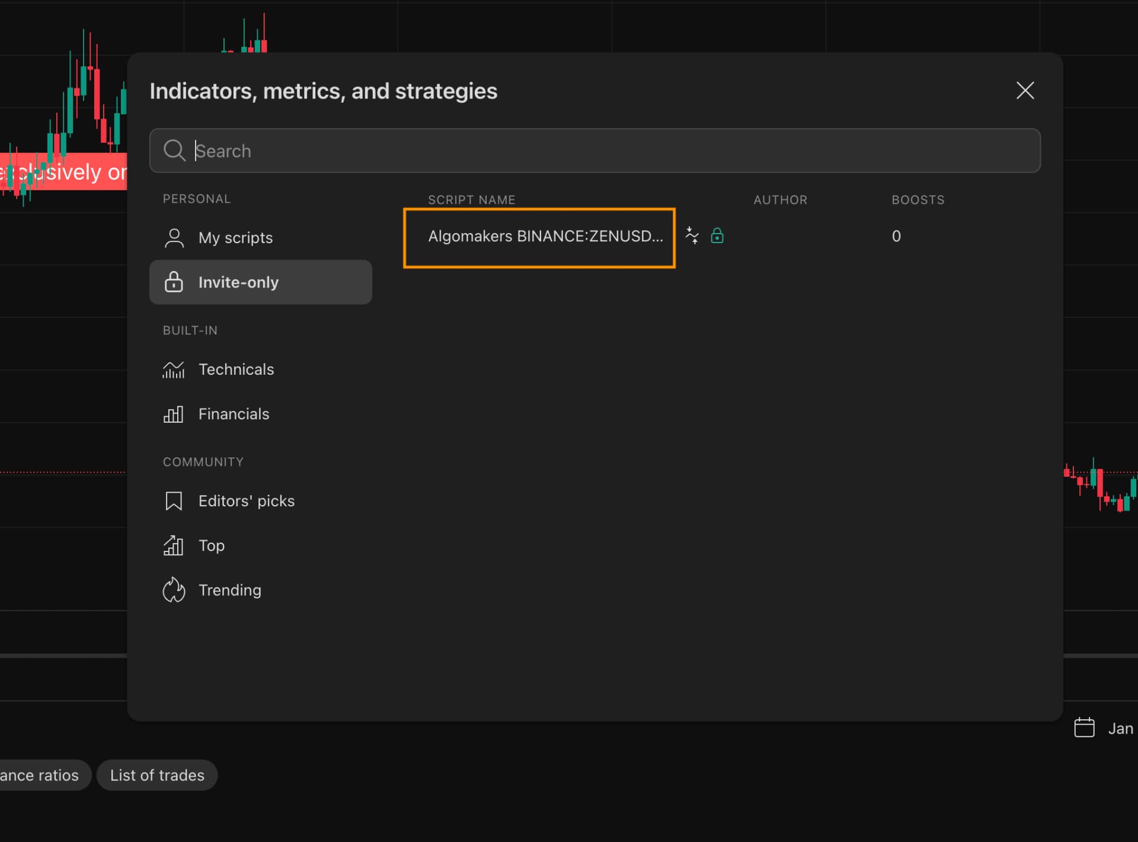This screenshot has width=1138, height=842.
Task: Select the Algomakers BINANCE:ZENUSD script row
Action: pos(539,237)
